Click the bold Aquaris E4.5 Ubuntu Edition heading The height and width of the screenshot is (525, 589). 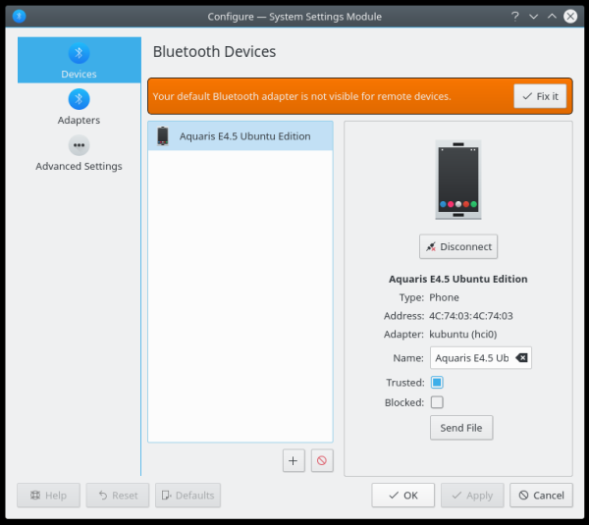(458, 279)
